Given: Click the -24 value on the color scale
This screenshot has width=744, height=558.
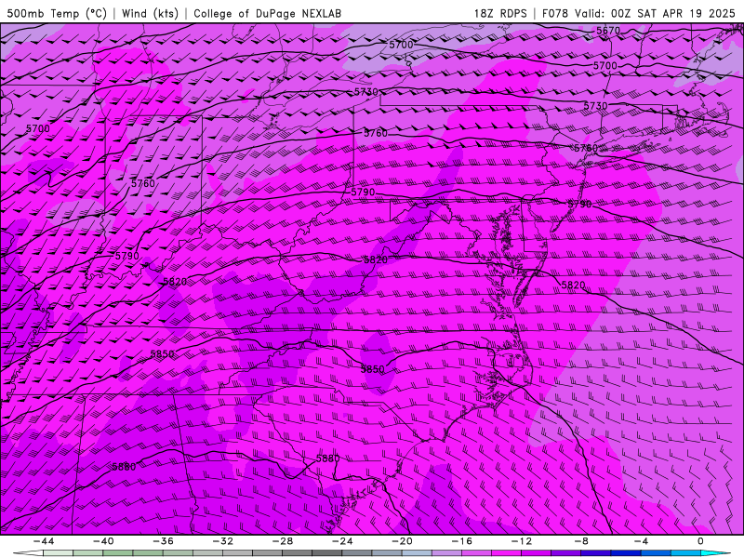Looking at the screenshot, I should (x=342, y=541).
